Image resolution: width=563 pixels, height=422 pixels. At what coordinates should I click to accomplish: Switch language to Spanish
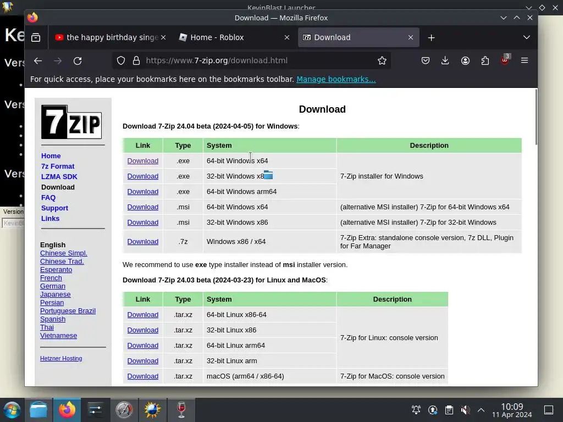(53, 319)
